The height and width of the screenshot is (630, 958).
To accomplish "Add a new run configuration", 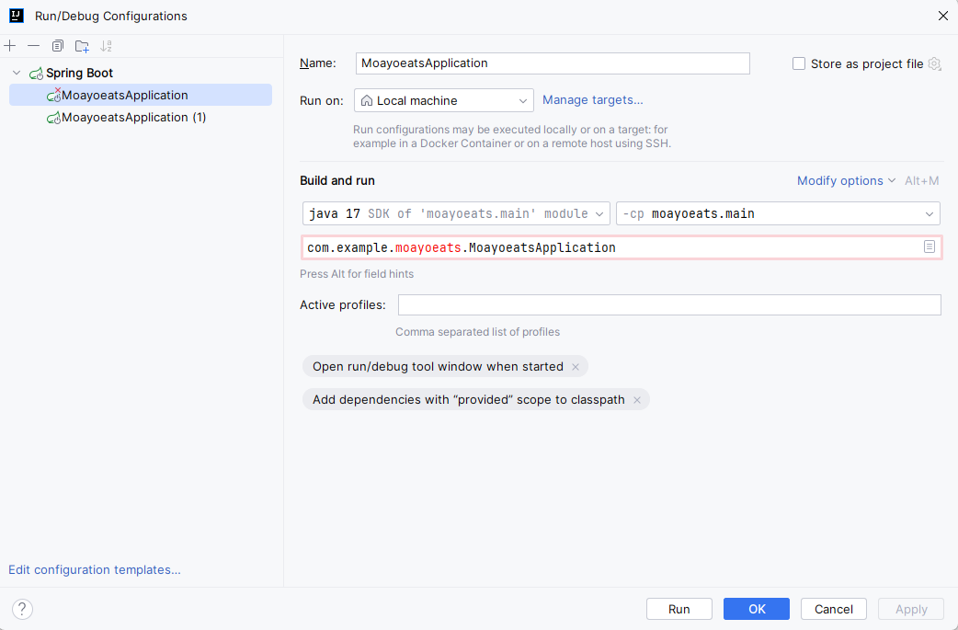I will (x=10, y=46).
